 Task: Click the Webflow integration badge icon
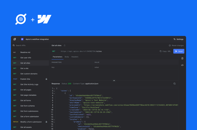click(x=22, y=39)
